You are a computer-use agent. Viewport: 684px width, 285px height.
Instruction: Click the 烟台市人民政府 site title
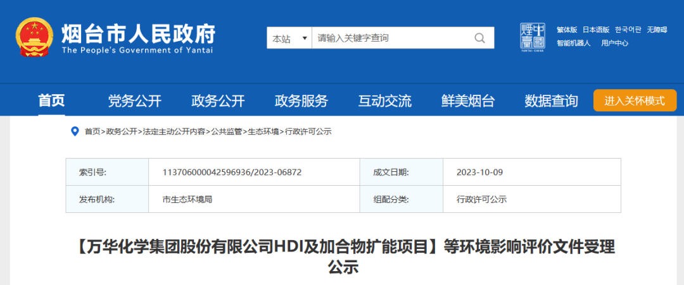[x=138, y=33]
